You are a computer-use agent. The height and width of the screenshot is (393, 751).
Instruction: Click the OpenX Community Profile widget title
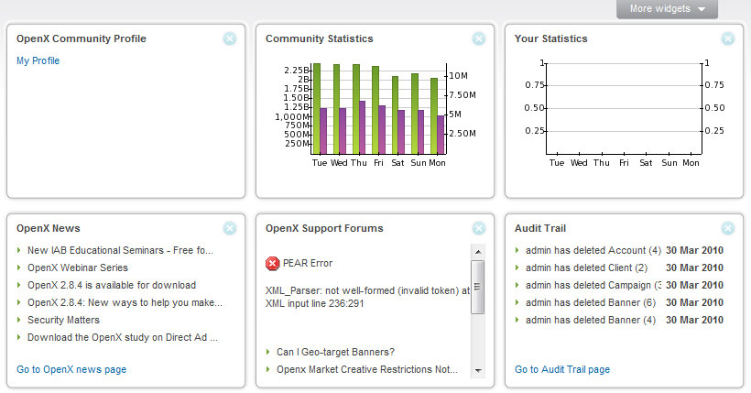82,38
